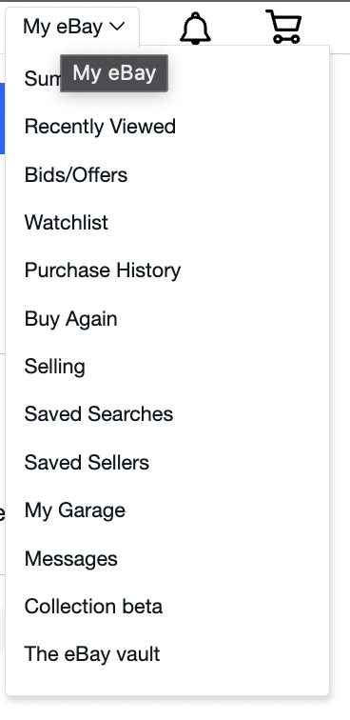Open The eBay vault link

91,654
